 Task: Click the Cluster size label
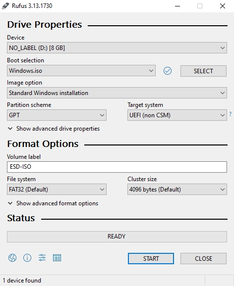point(142,179)
